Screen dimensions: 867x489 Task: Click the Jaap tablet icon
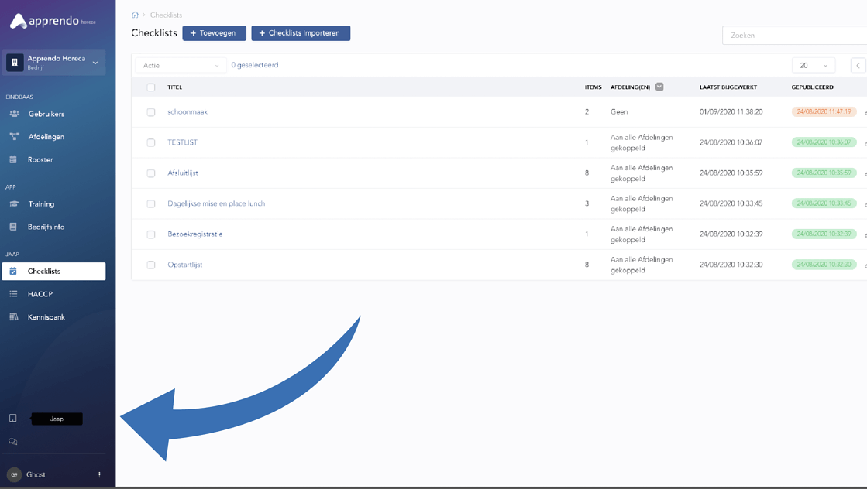pyautogui.click(x=13, y=419)
